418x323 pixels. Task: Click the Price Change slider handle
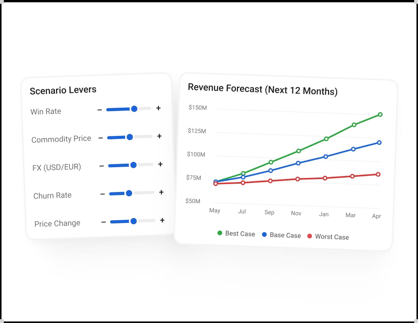[x=133, y=221]
